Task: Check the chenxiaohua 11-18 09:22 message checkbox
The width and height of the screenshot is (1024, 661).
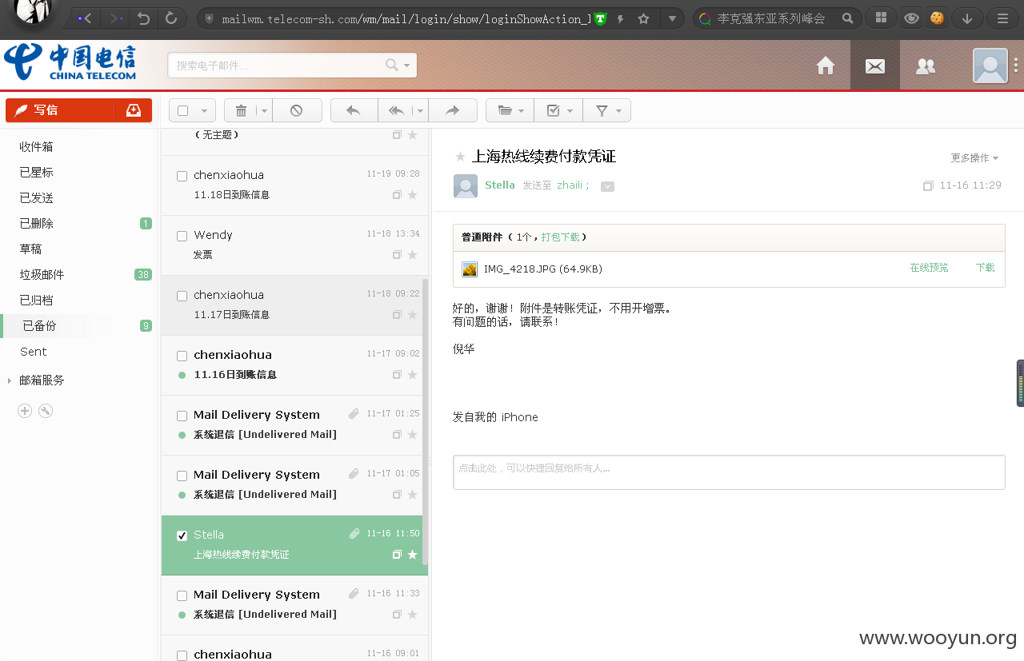Action: (182, 296)
